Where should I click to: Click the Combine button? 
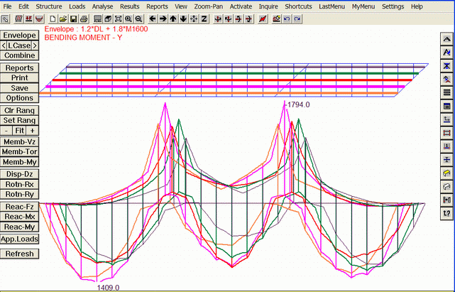tap(19, 55)
